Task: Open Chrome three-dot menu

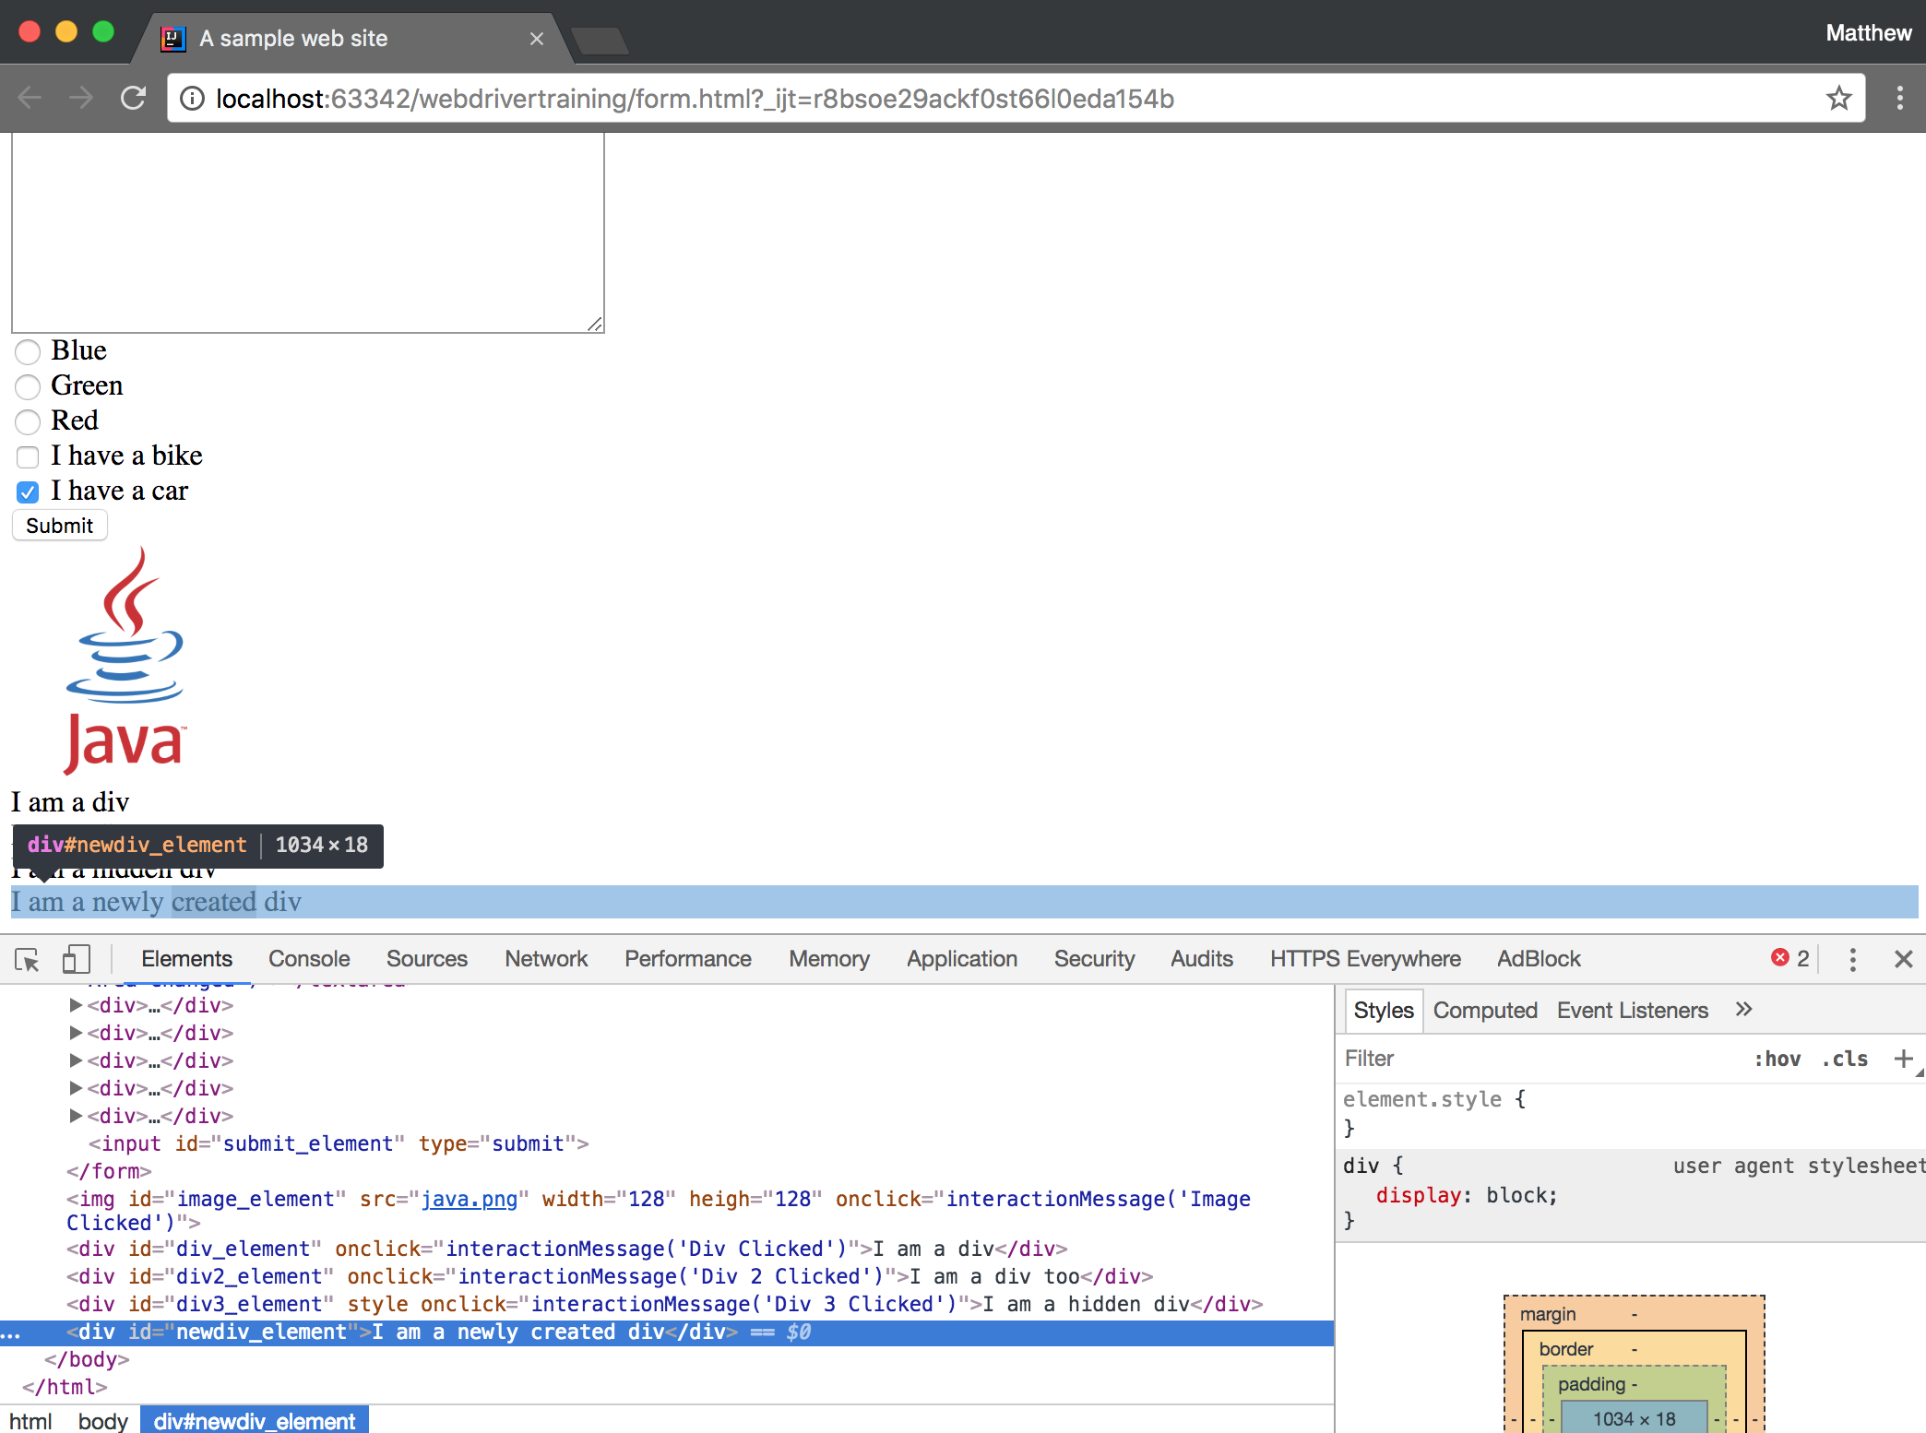Action: click(x=1899, y=99)
